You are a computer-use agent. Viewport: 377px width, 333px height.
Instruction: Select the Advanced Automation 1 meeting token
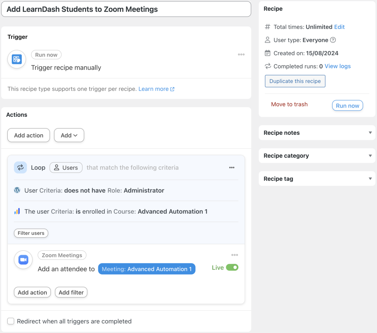[147, 269]
